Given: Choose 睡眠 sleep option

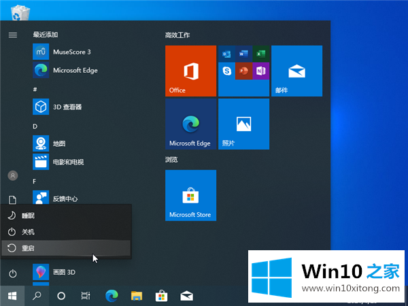Looking at the screenshot, I should 66,216.
